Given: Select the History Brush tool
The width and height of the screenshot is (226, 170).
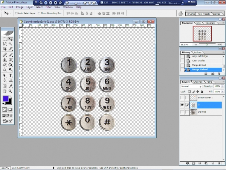Looking at the screenshot, I should tap(10, 60).
